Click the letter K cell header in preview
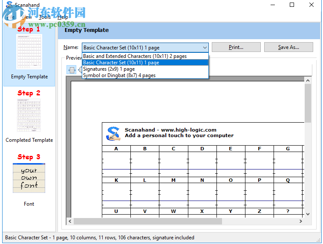 [116, 180]
